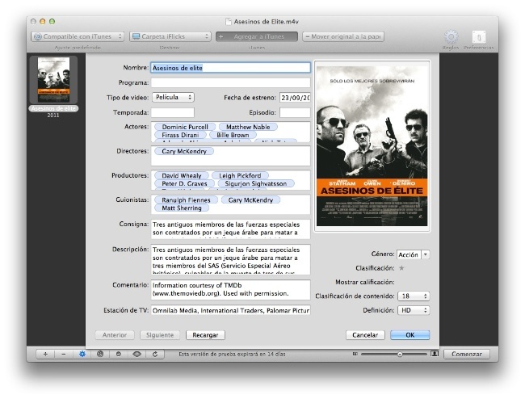Screen dimensions: 525x399
Task: Click the Género Acción text field
Action: tap(409, 254)
